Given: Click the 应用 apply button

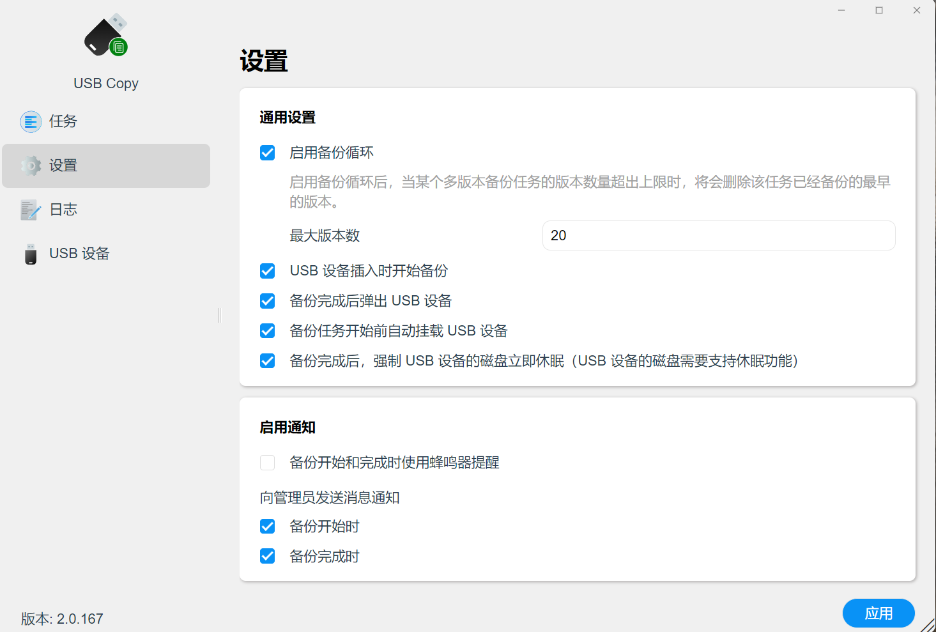Looking at the screenshot, I should tap(878, 613).
